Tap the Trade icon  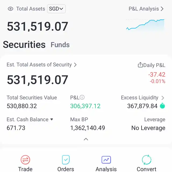click(25, 160)
